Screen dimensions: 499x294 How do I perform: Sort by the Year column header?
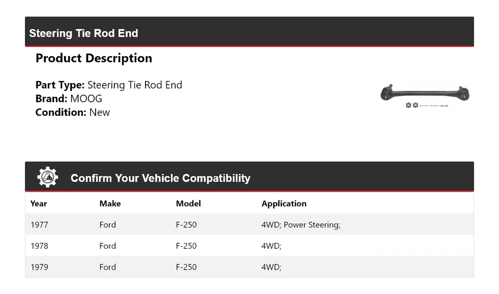pyautogui.click(x=38, y=204)
